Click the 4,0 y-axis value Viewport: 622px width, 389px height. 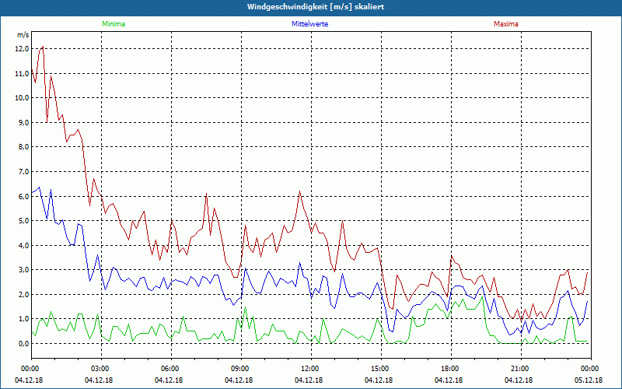coord(24,245)
